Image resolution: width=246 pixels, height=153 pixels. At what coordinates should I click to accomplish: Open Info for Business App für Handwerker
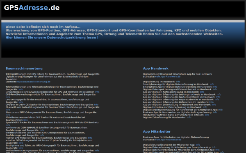click(215, 113)
